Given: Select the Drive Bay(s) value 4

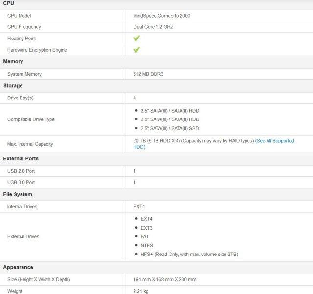Looking at the screenshot, I should click(134, 98).
